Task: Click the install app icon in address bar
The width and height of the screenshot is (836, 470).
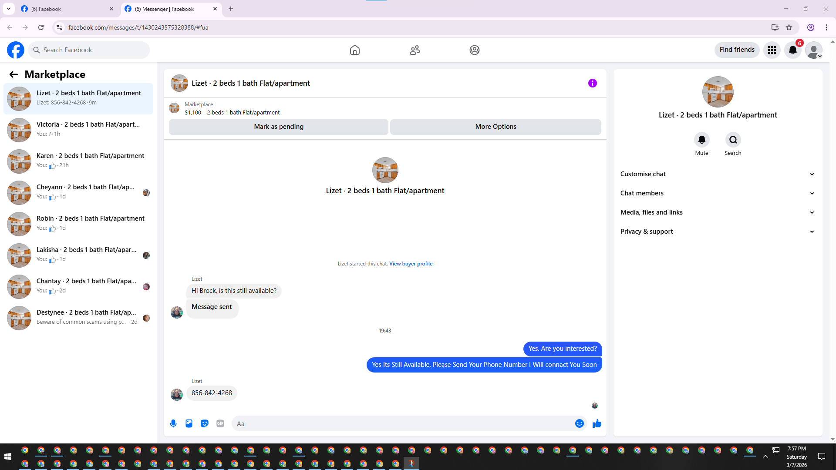Action: [775, 27]
